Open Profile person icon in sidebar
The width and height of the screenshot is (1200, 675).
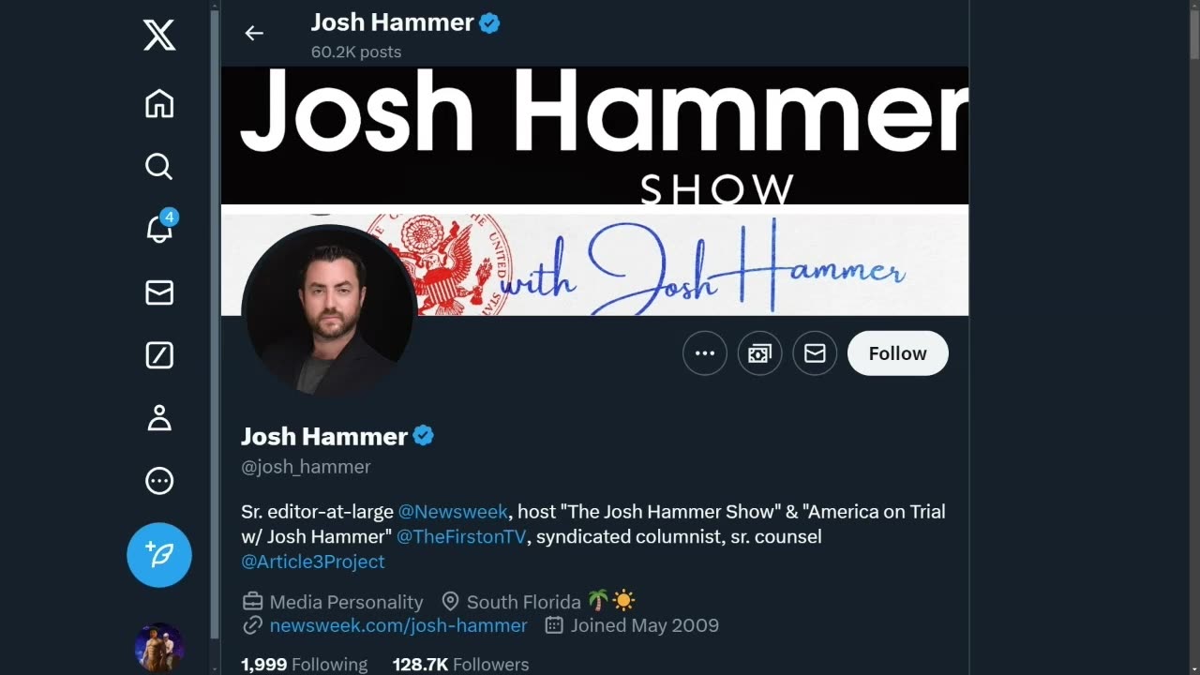(x=159, y=418)
